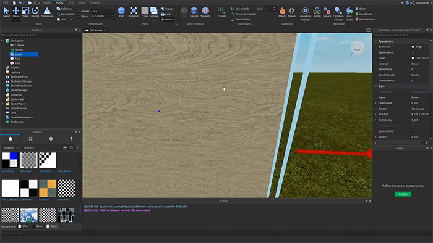Open the Images category dropdown
This screenshot has height=243, width=433.
pyautogui.click(x=11, y=147)
